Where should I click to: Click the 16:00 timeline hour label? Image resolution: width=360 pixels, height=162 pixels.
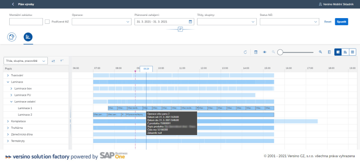tap(289, 68)
